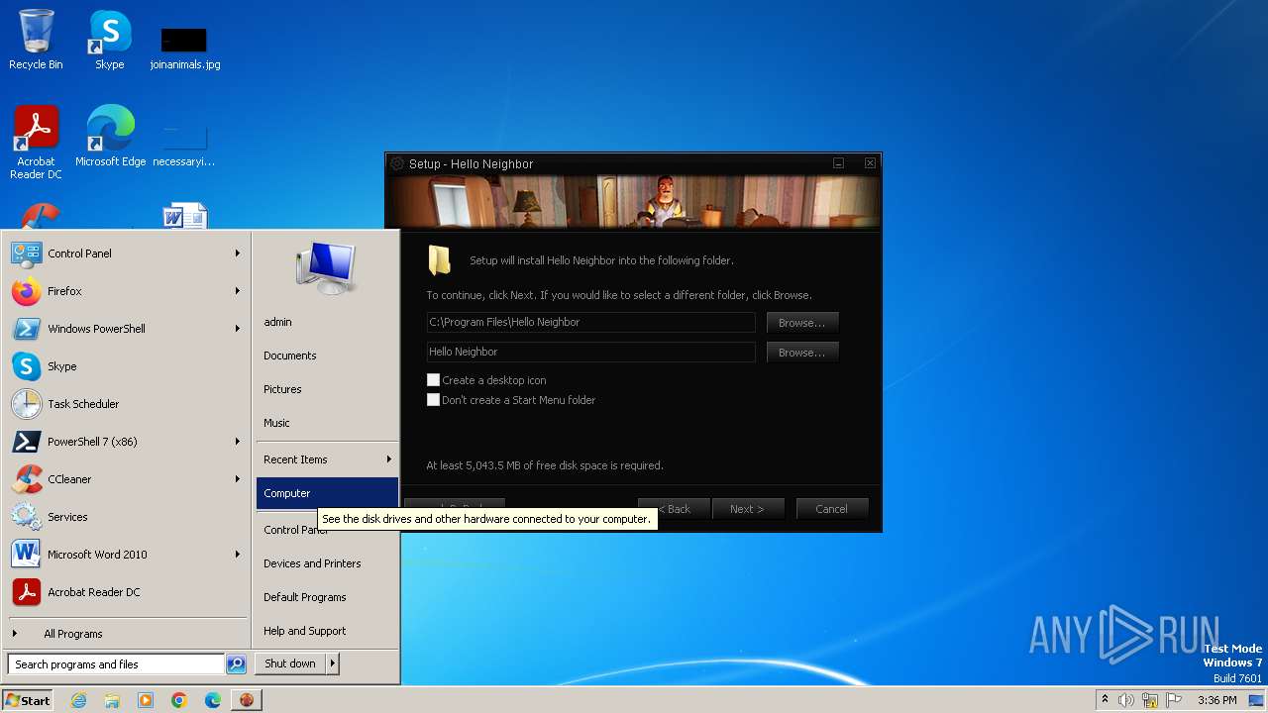Click the Show desktop button in taskbar

point(1257,700)
